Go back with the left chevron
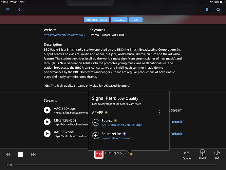This screenshot has width=226, height=170. (19, 10)
